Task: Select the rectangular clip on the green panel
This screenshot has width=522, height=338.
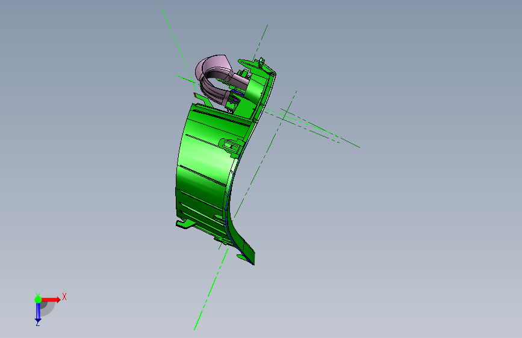Action: tap(231, 145)
